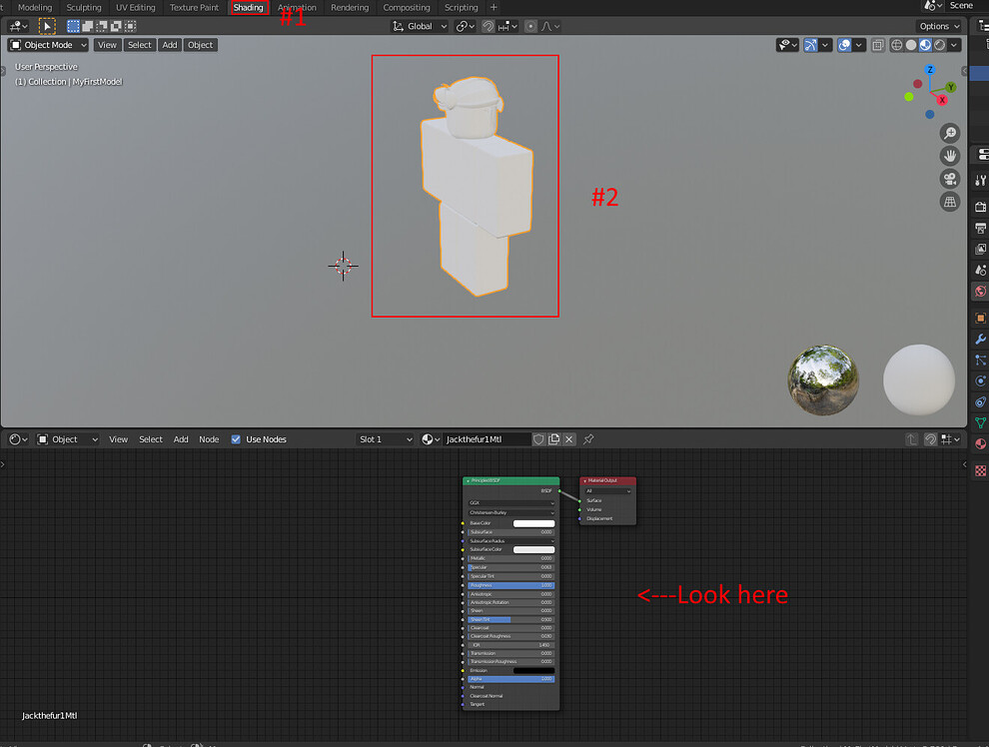The image size is (989, 747).
Task: Toggle X-ray mode in the viewport header
Action: pos(878,44)
